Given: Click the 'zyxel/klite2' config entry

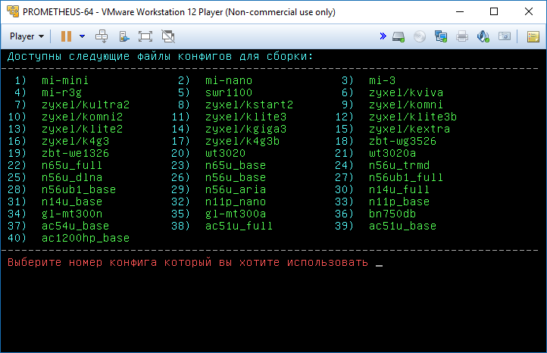Looking at the screenshot, I should pos(82,129).
